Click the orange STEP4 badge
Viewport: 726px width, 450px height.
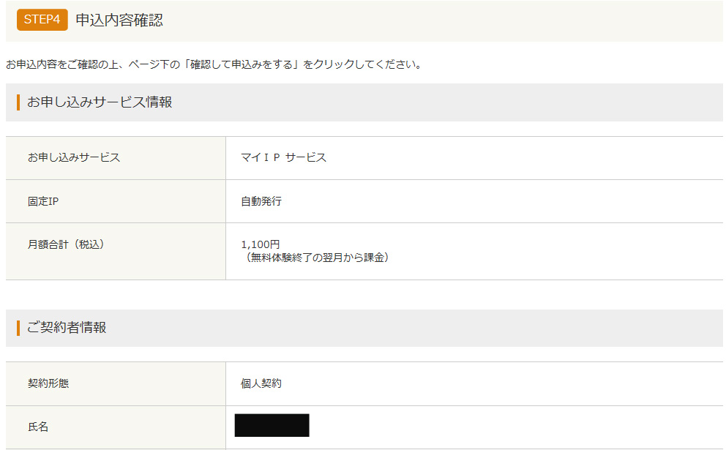click(x=42, y=20)
